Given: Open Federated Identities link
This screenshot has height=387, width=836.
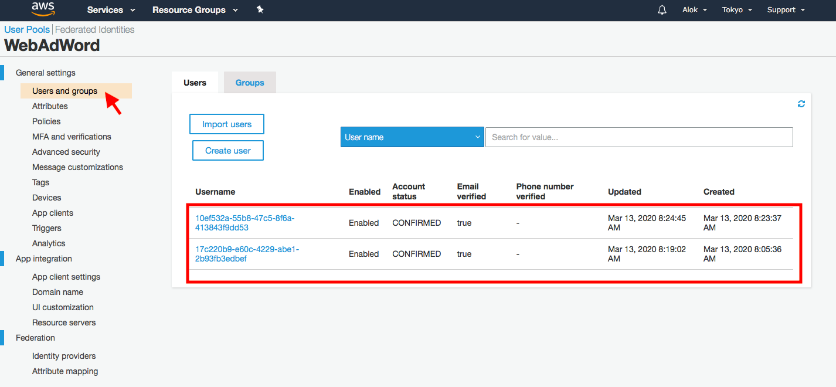Looking at the screenshot, I should click(95, 29).
